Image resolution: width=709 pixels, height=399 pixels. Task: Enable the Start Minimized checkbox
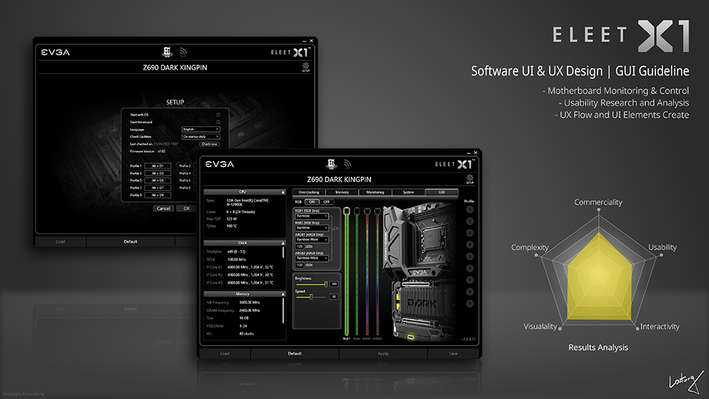click(x=218, y=122)
